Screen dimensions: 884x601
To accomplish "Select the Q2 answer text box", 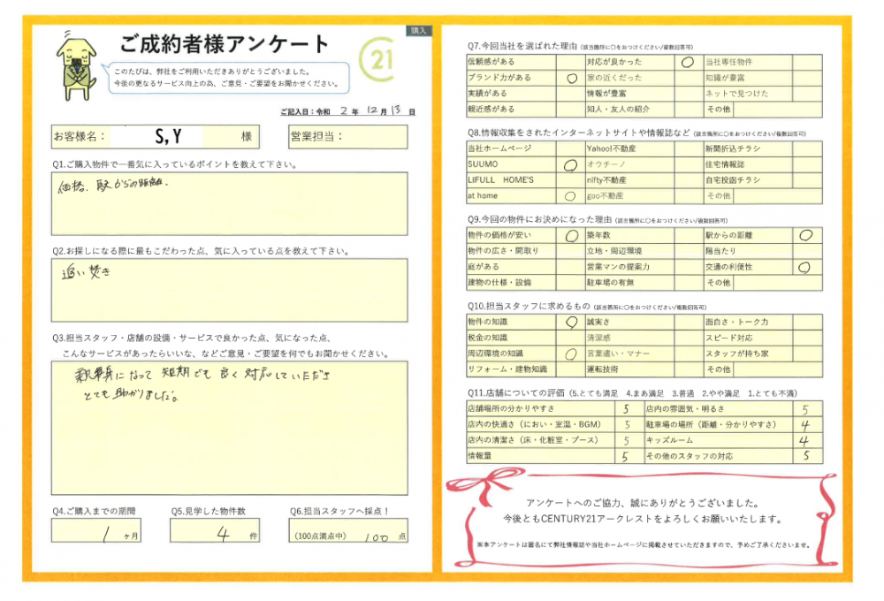I will pos(229,290).
